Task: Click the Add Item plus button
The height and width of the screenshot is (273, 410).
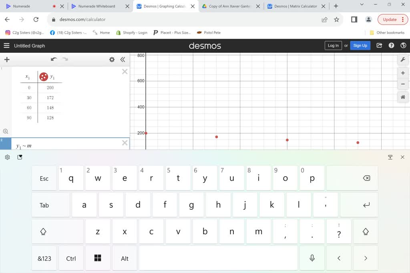Action: pos(7,60)
